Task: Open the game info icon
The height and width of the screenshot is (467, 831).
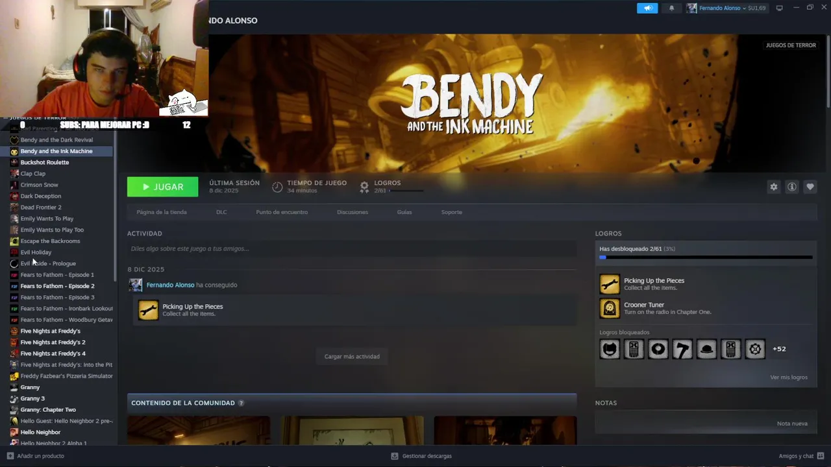Action: (791, 187)
